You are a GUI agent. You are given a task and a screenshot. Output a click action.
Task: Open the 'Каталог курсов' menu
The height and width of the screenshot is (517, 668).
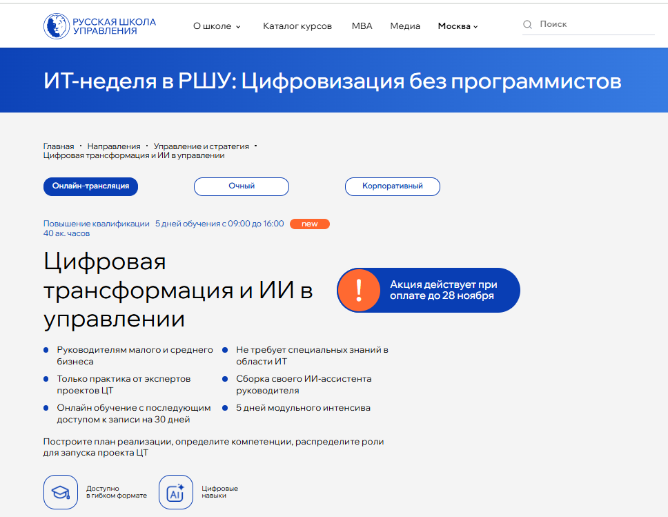pyautogui.click(x=297, y=26)
